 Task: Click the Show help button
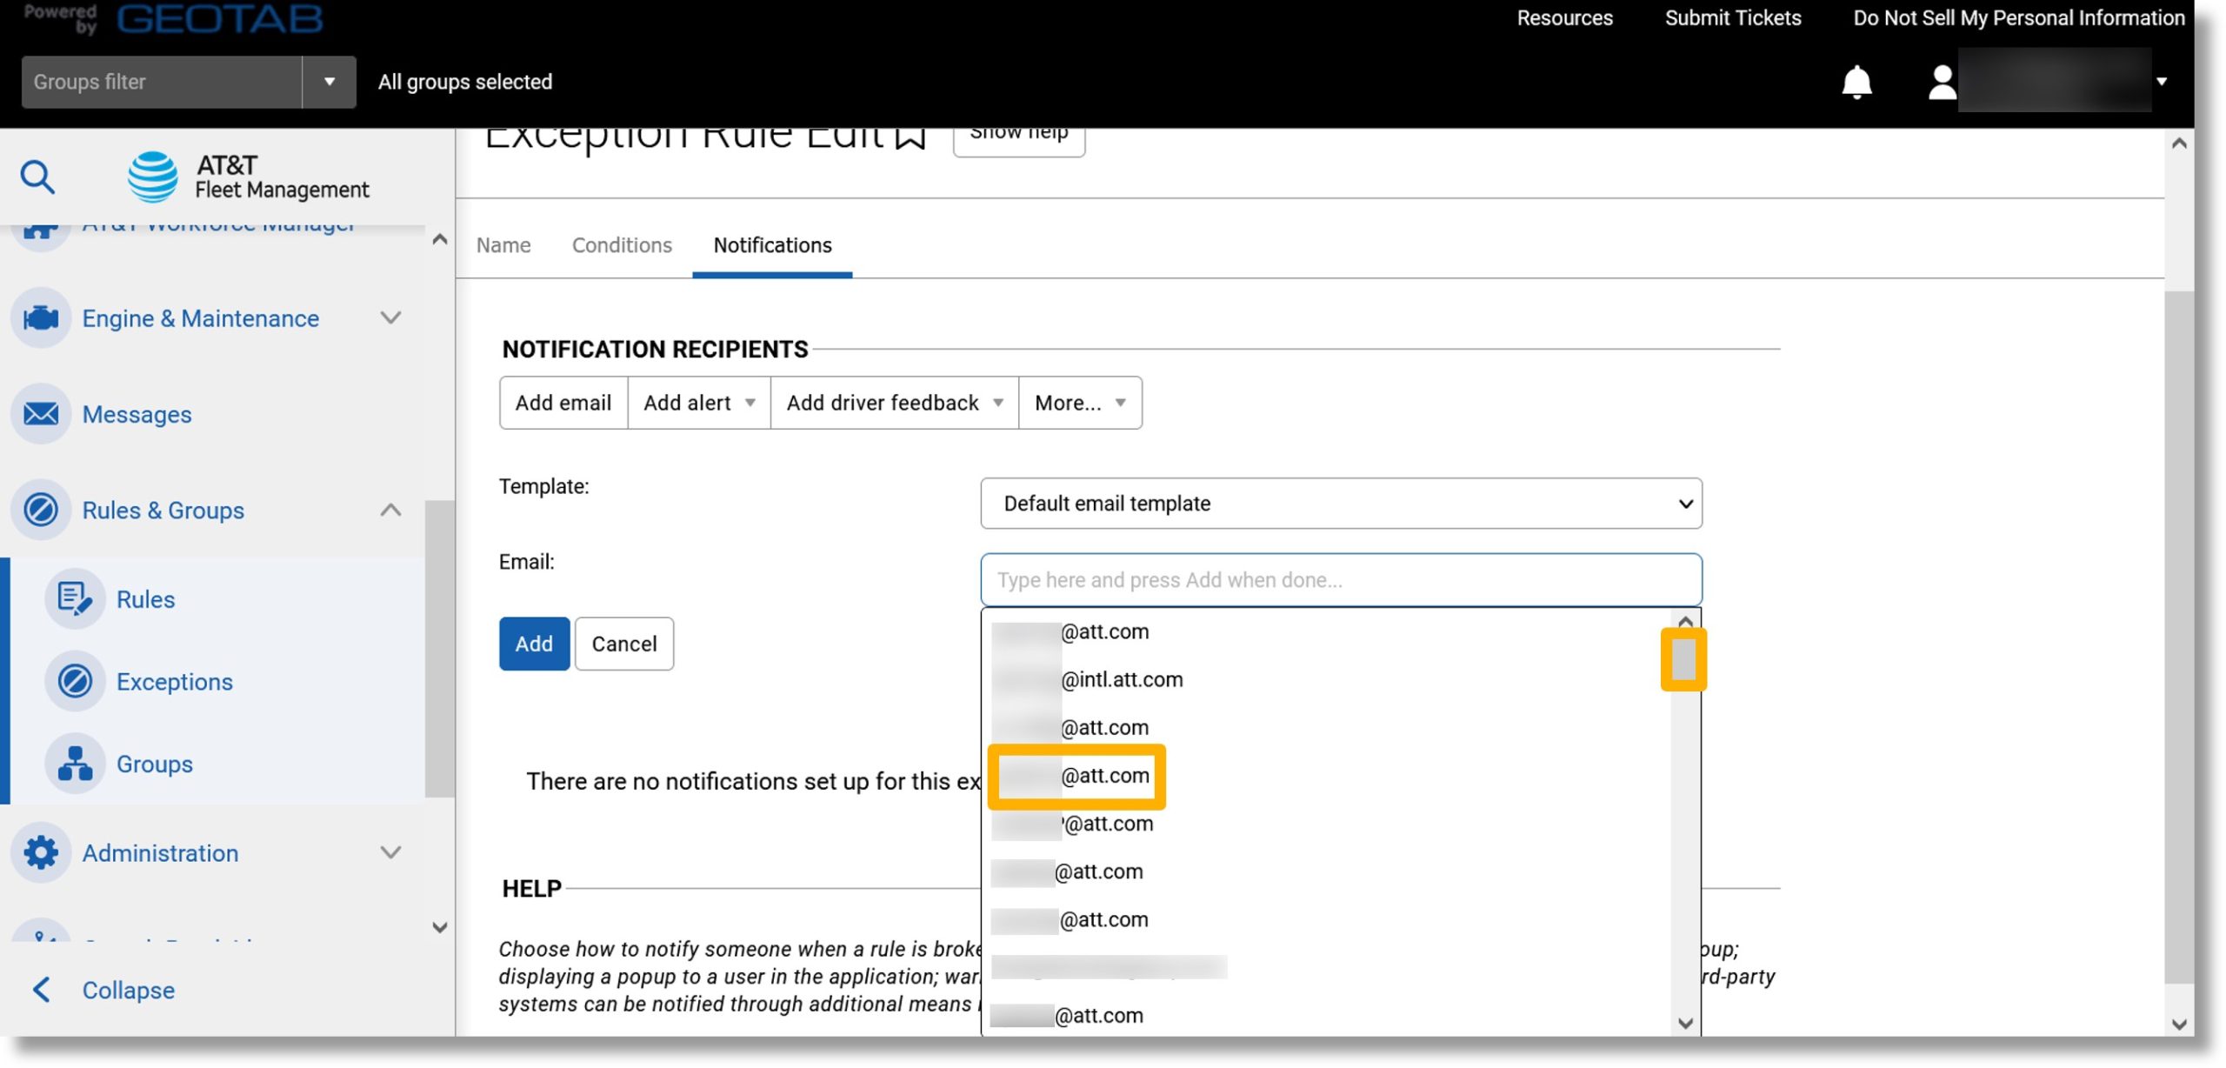tap(1019, 139)
